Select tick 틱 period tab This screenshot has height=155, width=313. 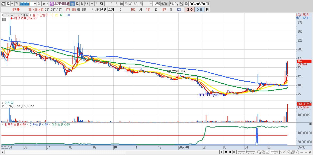(101, 4)
